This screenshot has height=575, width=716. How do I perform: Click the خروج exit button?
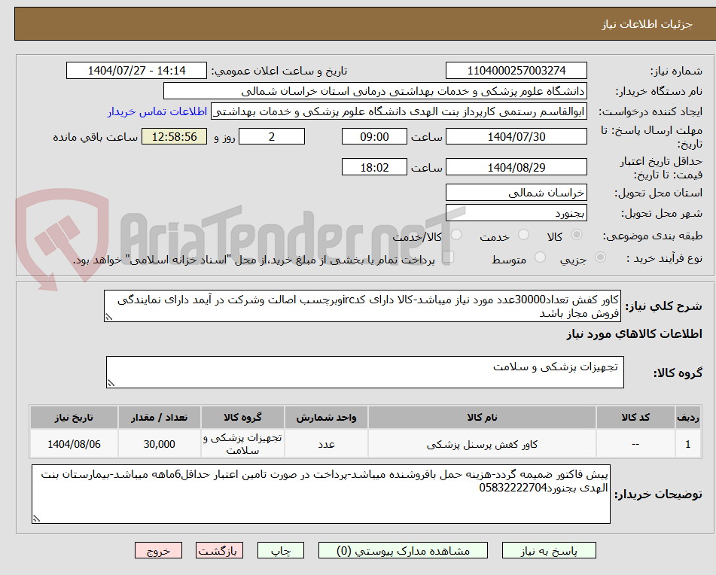pos(158,550)
